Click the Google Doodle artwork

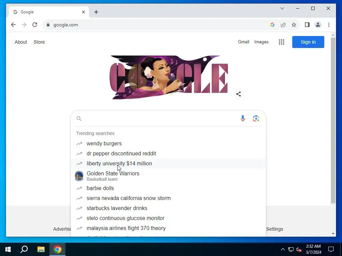pyautogui.click(x=169, y=77)
